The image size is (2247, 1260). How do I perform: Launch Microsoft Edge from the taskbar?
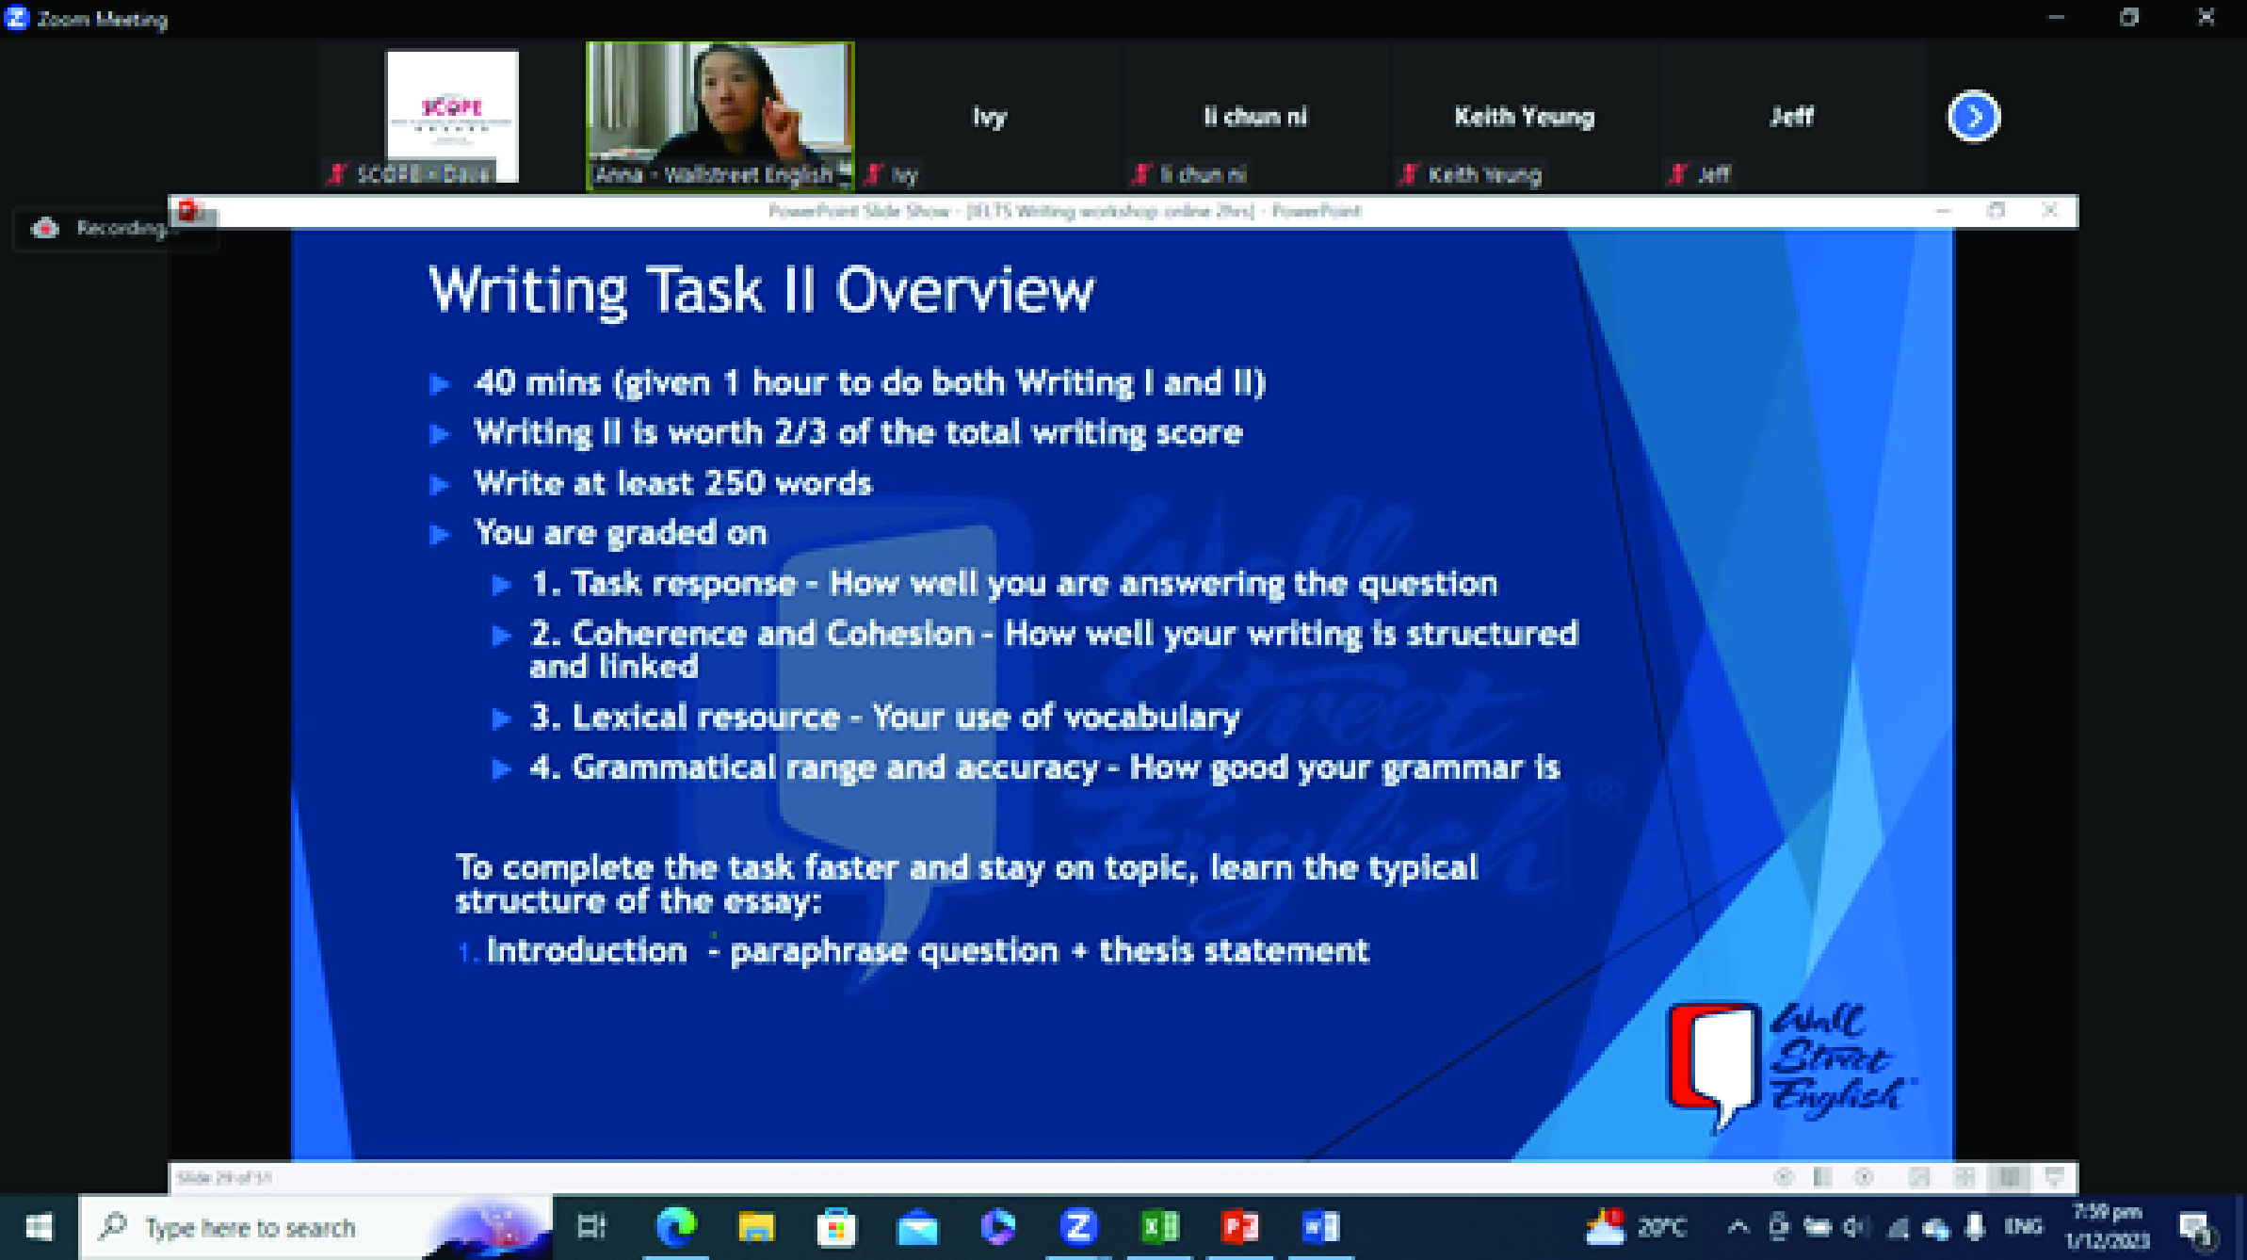[x=676, y=1226]
